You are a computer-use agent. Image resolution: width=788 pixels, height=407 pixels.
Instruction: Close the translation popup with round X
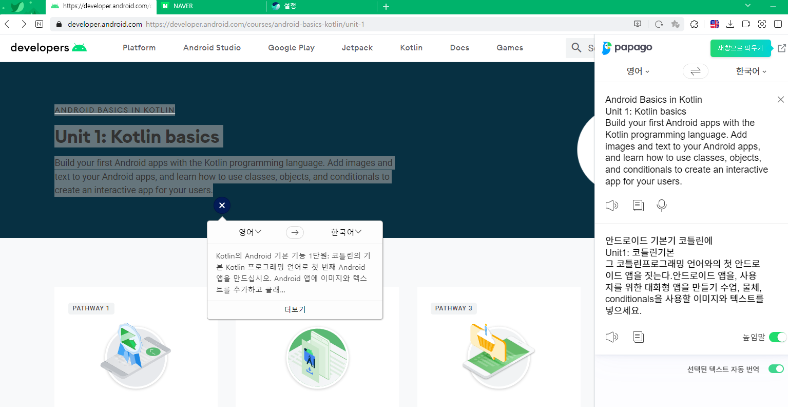[x=222, y=206]
